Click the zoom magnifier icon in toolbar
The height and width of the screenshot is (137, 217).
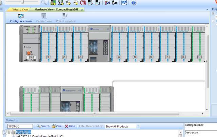44,2
